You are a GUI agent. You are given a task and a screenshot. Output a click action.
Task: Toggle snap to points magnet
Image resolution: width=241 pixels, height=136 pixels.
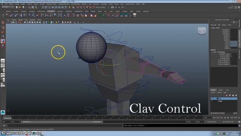[84, 7]
